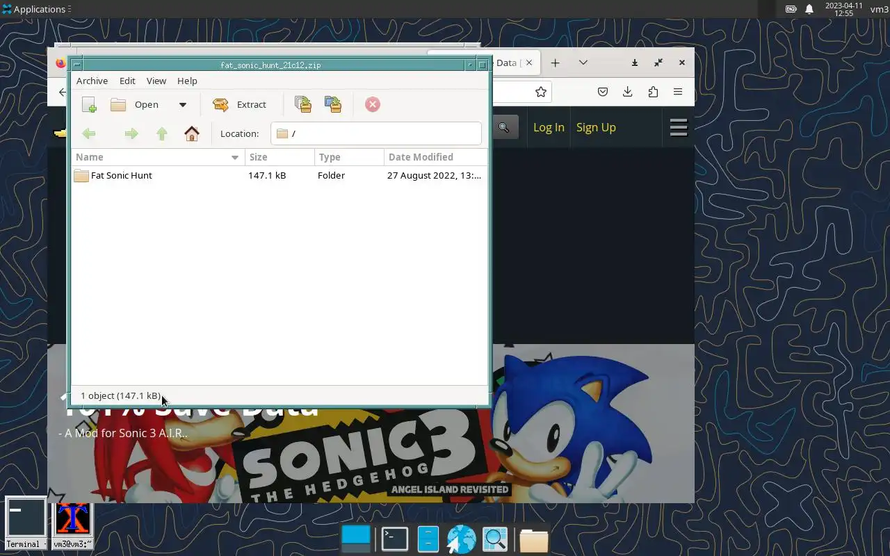
Task: Open Firefox extensions puzzle icon
Action: point(653,92)
